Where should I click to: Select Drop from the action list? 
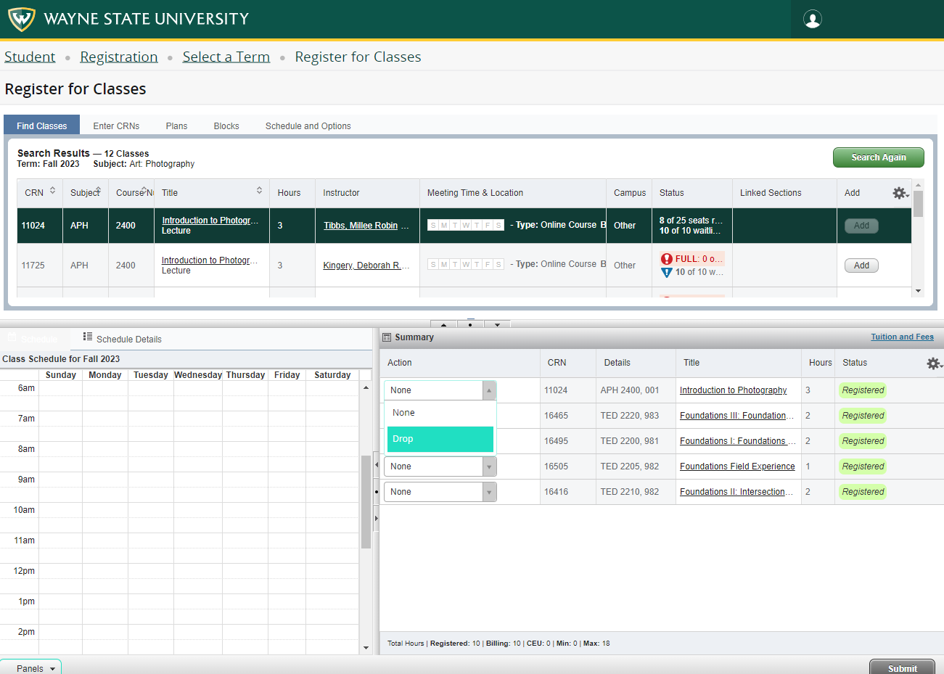click(440, 439)
